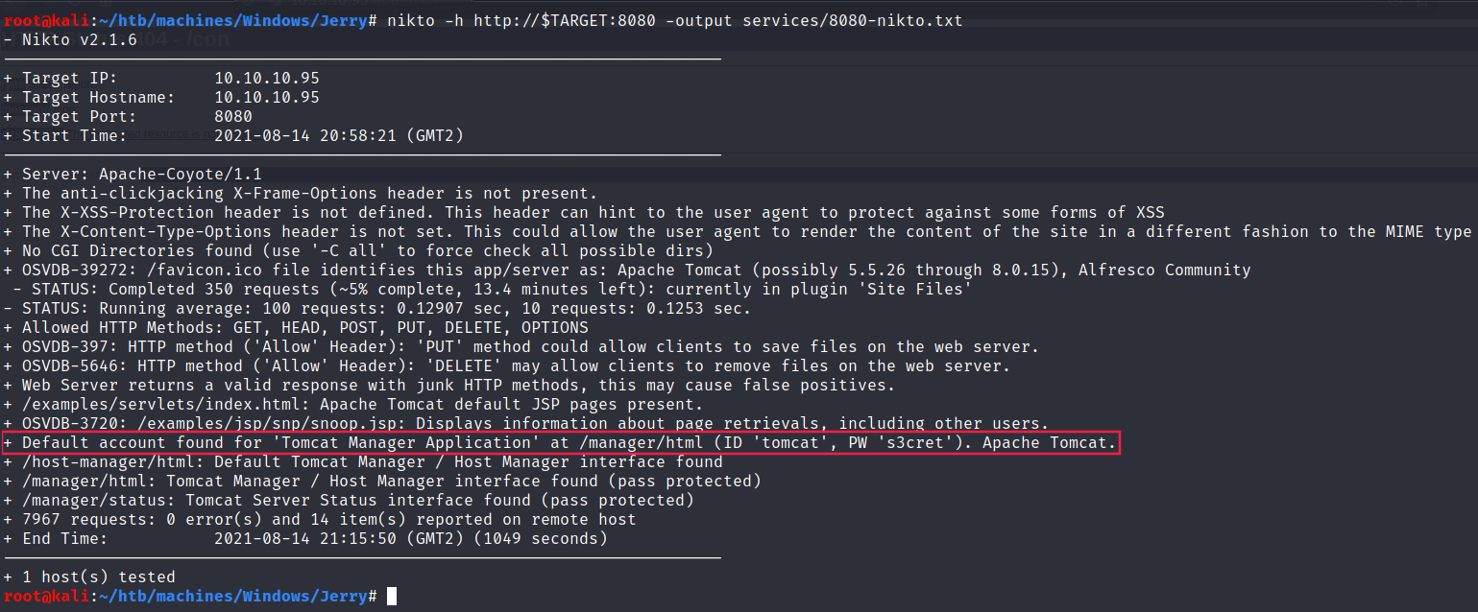The width and height of the screenshot is (1478, 612).
Task: Click the terminal cursor block after final prompt
Action: [392, 597]
